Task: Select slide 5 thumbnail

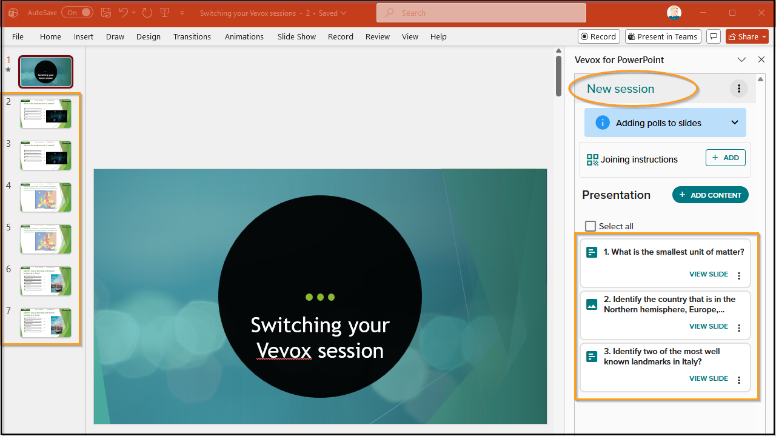Action: click(45, 239)
